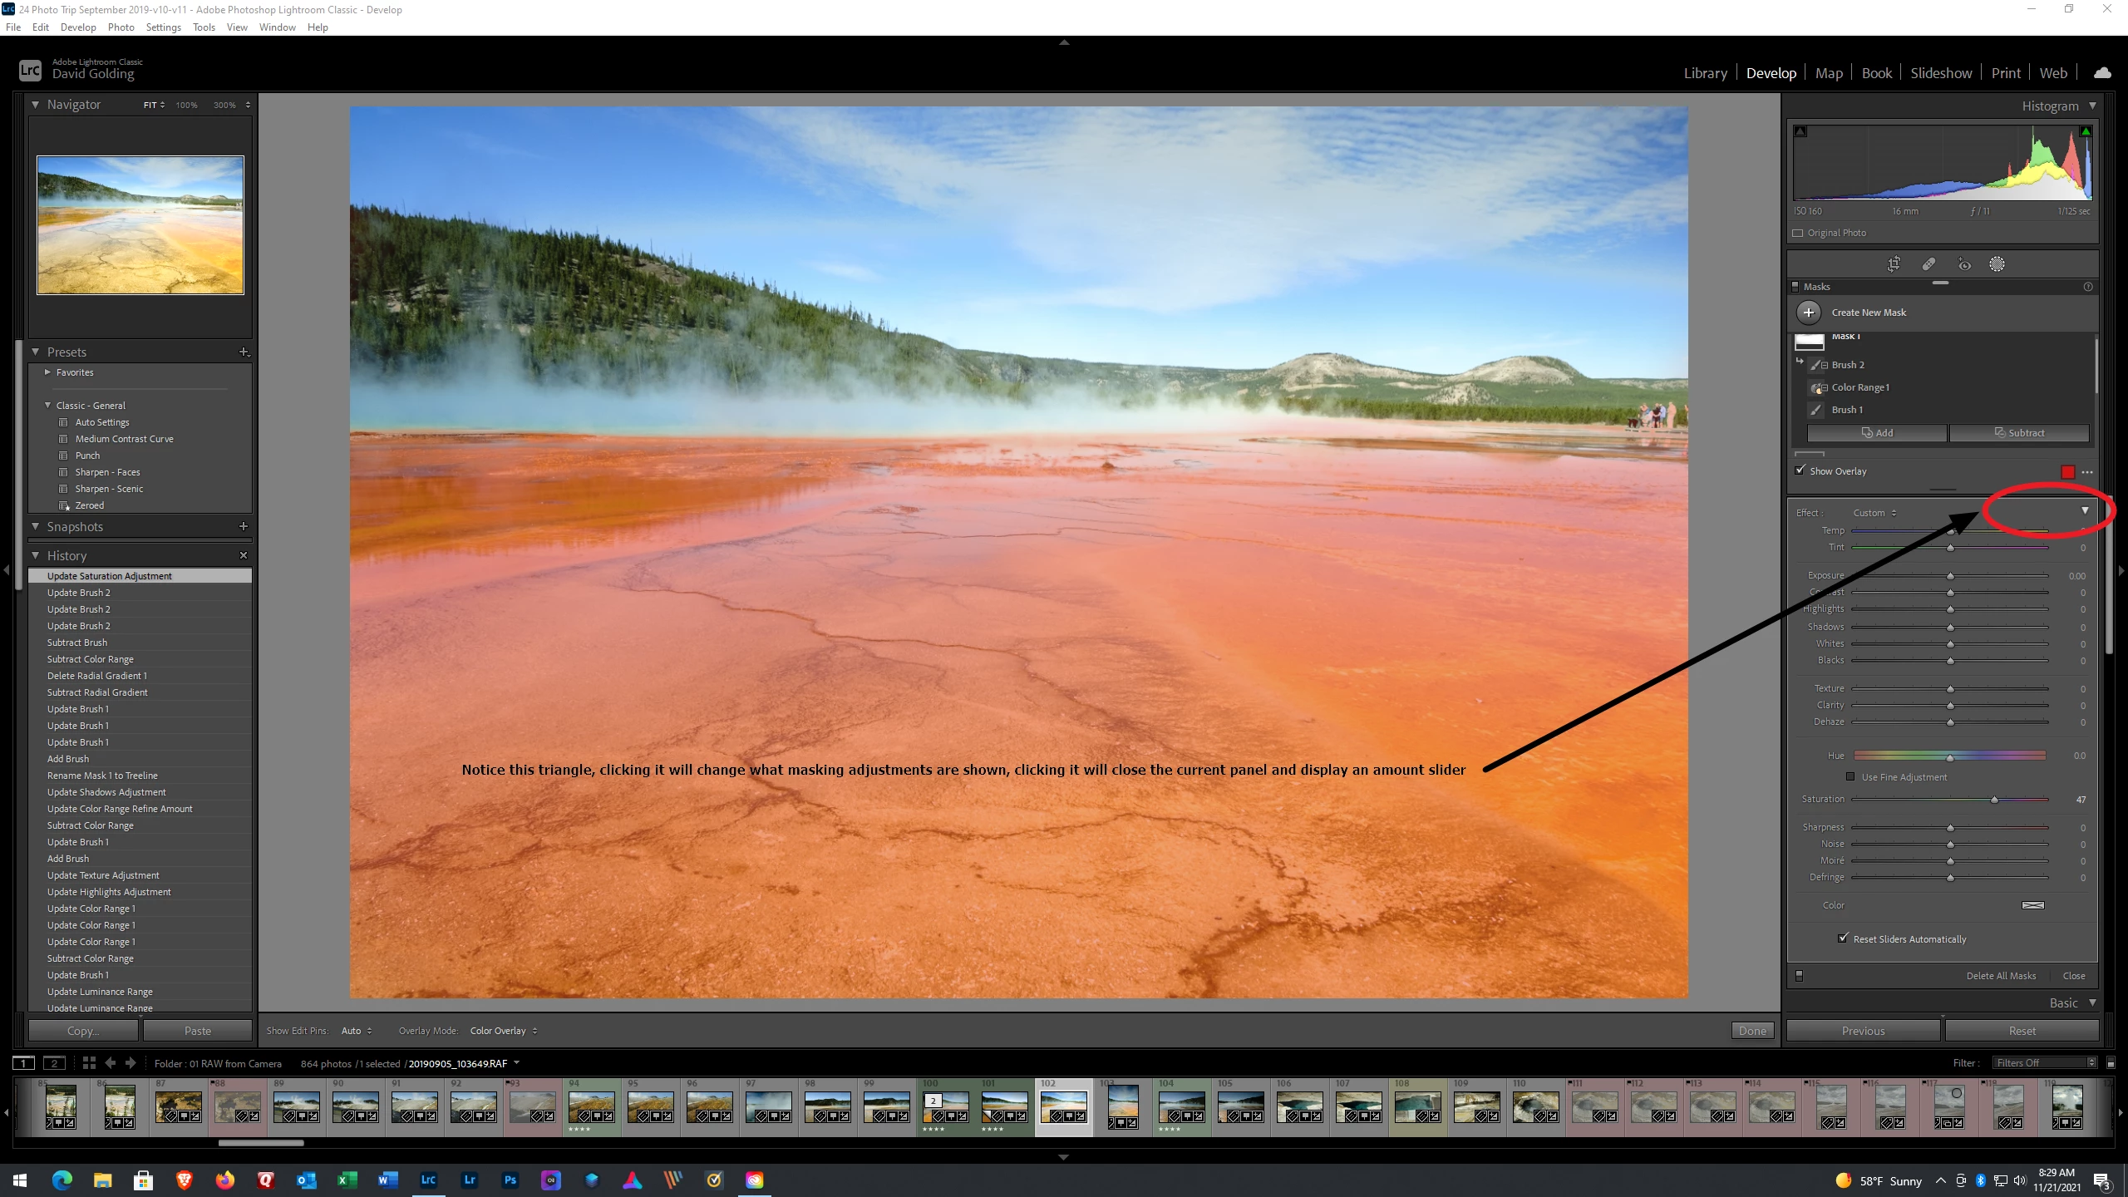Open the Masks panel help icon

tap(2088, 287)
